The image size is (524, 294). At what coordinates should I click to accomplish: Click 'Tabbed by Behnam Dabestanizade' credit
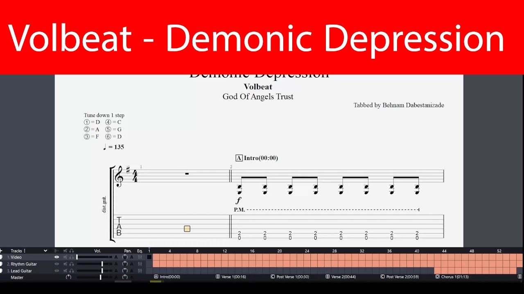[399, 105]
